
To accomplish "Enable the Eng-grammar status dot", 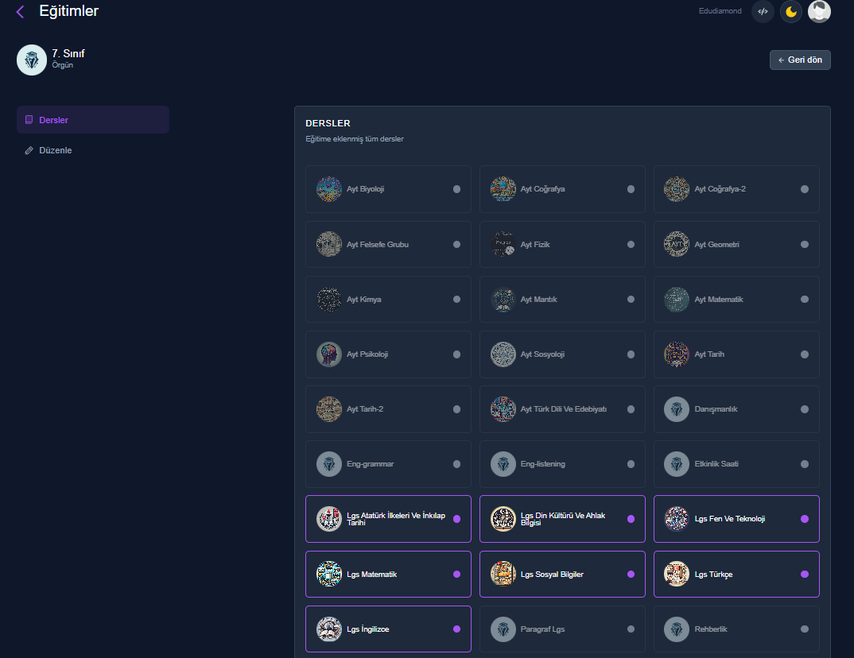I will (x=456, y=464).
